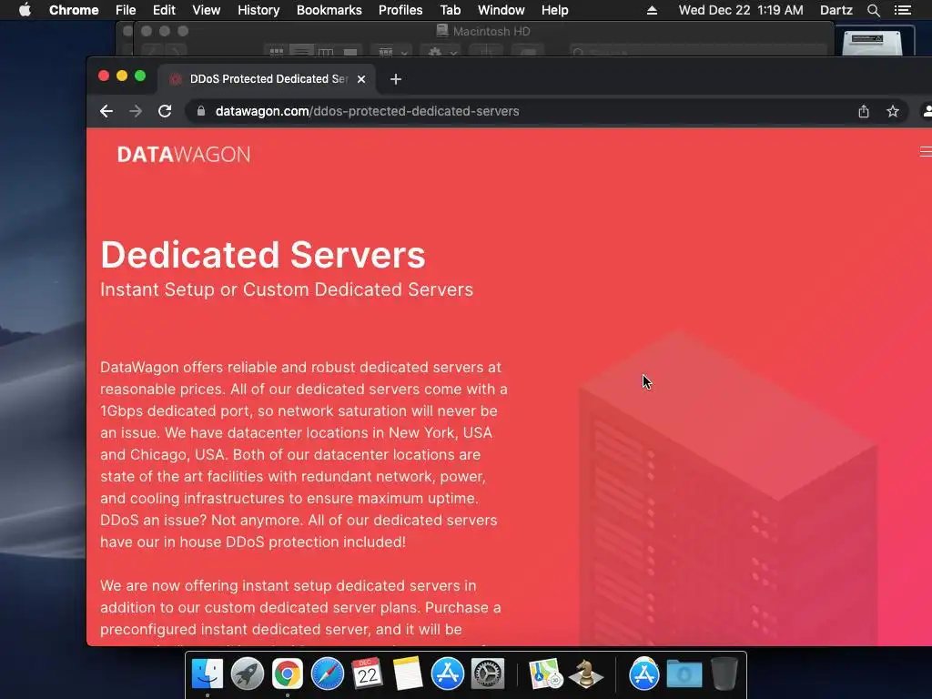This screenshot has width=932, height=699.
Task: Open the blue Downloads folder in Dock
Action: 684,674
